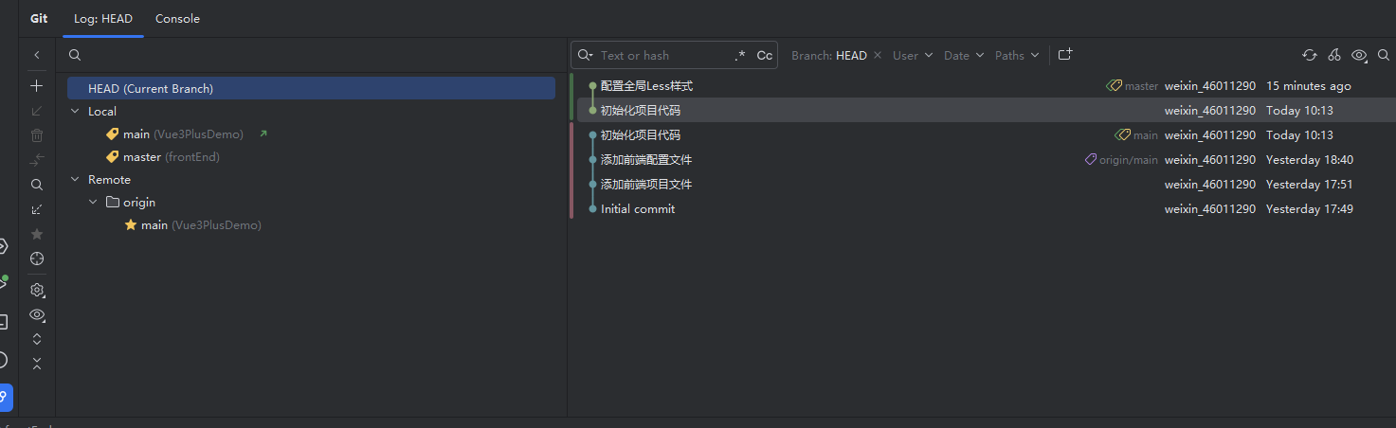The image size is (1396, 428).
Task: Toggle the eye icon in the branches toolbar
Action: point(37,314)
